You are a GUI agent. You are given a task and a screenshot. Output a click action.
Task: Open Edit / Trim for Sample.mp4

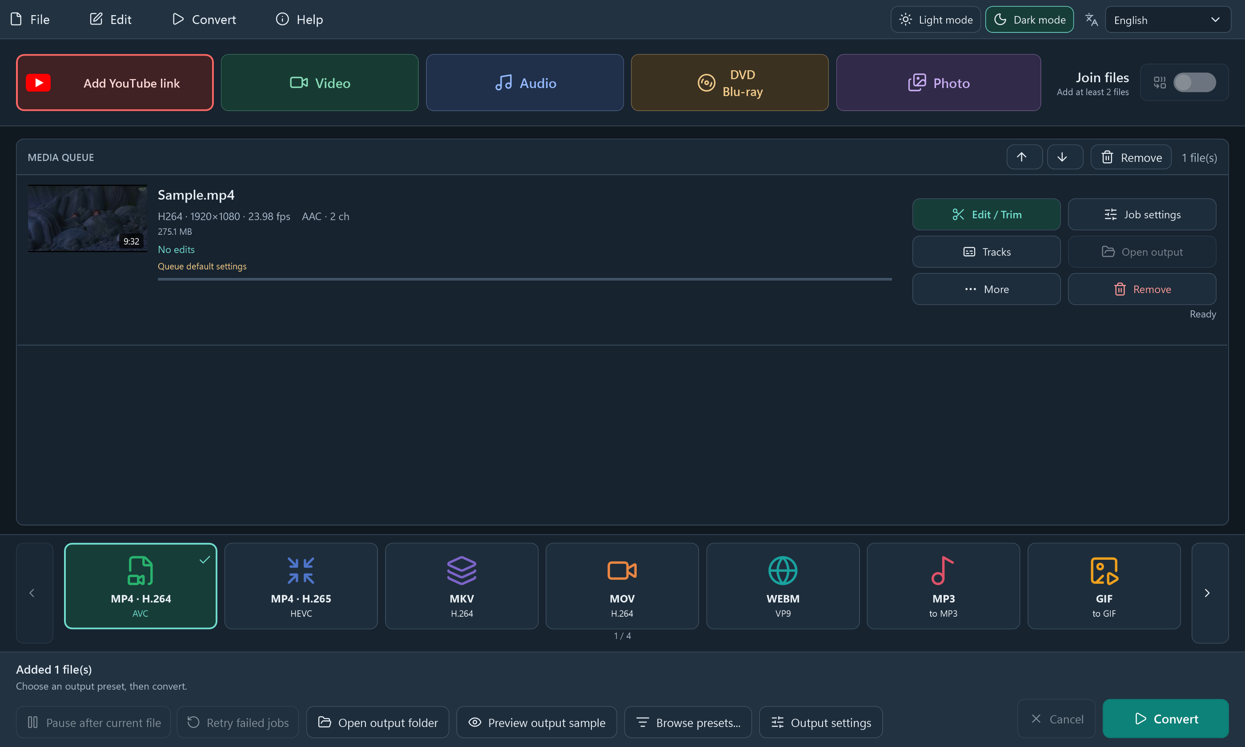click(x=986, y=214)
